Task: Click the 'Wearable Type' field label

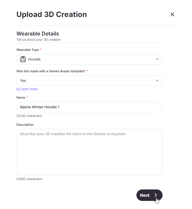Action: (x=28, y=50)
